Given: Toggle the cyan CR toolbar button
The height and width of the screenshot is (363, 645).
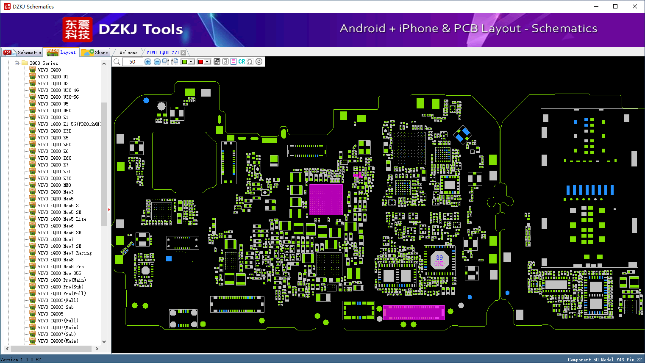Looking at the screenshot, I should tap(242, 61).
